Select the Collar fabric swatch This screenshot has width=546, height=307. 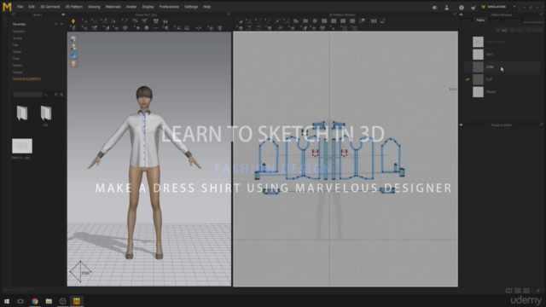[x=478, y=67]
